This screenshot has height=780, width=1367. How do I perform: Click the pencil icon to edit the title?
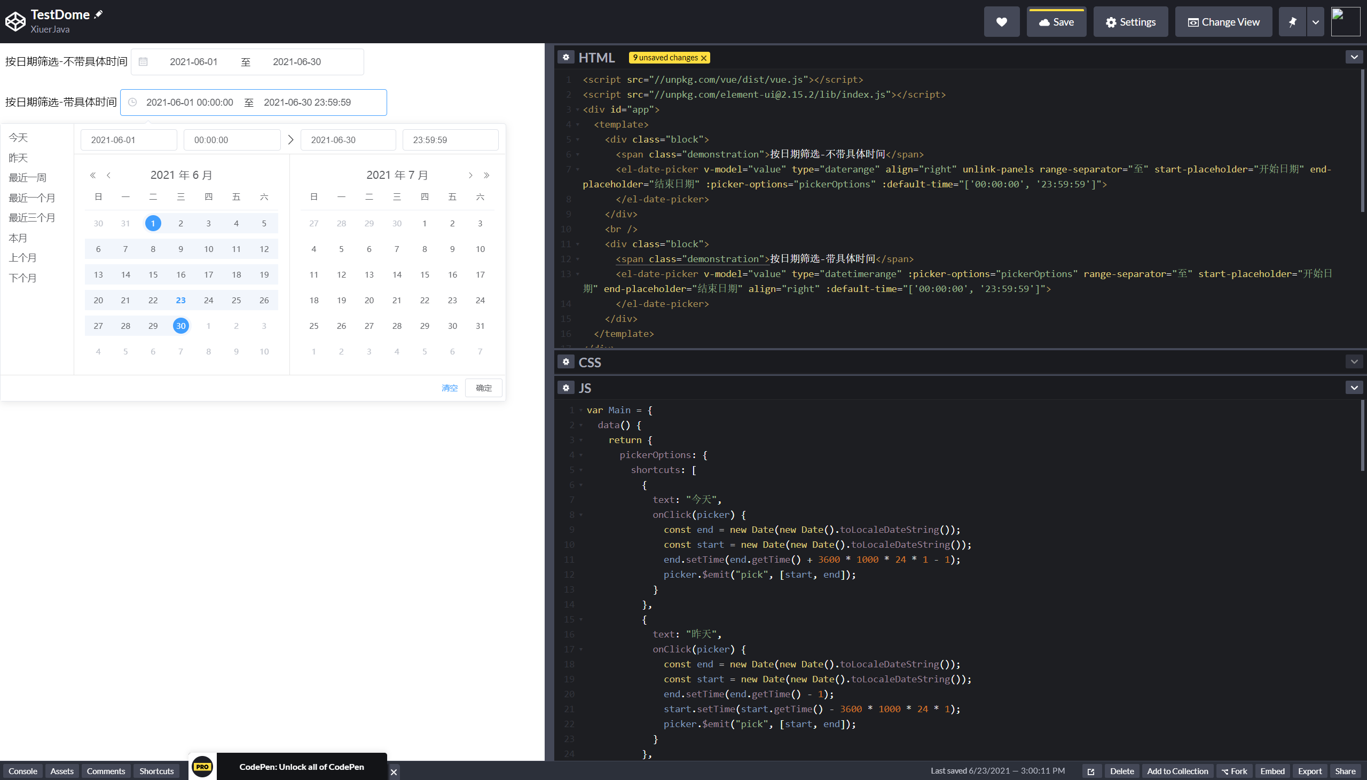point(98,14)
